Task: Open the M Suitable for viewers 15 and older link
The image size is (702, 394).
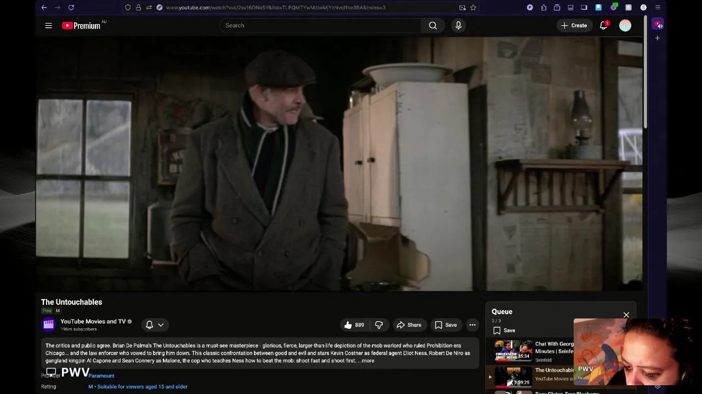Action: click(x=138, y=387)
